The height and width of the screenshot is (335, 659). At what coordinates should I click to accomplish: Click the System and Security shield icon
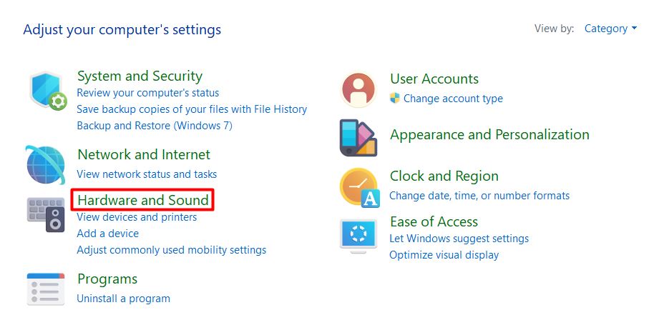(48, 90)
